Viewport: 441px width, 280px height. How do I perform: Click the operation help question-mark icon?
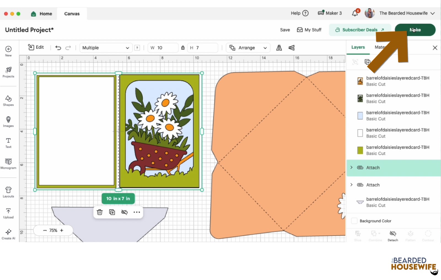coord(137,48)
